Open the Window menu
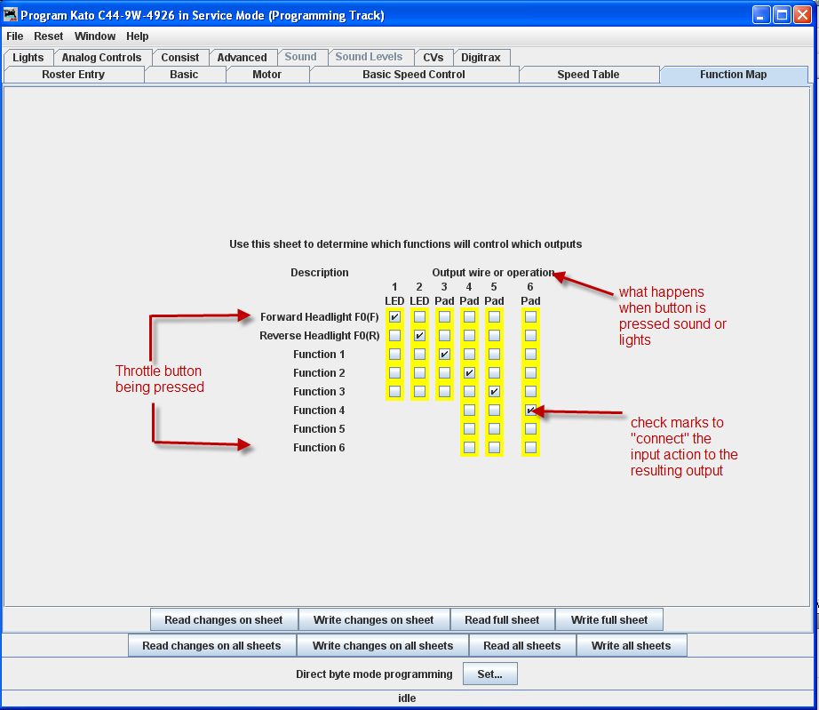819x710 pixels. (x=94, y=36)
